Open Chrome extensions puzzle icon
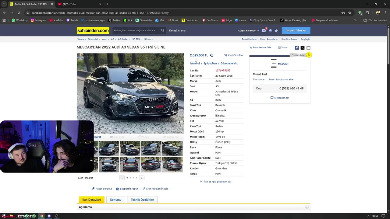The width and height of the screenshot is (390, 219). tap(367, 13)
